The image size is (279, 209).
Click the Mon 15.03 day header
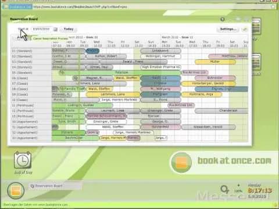click(166, 44)
